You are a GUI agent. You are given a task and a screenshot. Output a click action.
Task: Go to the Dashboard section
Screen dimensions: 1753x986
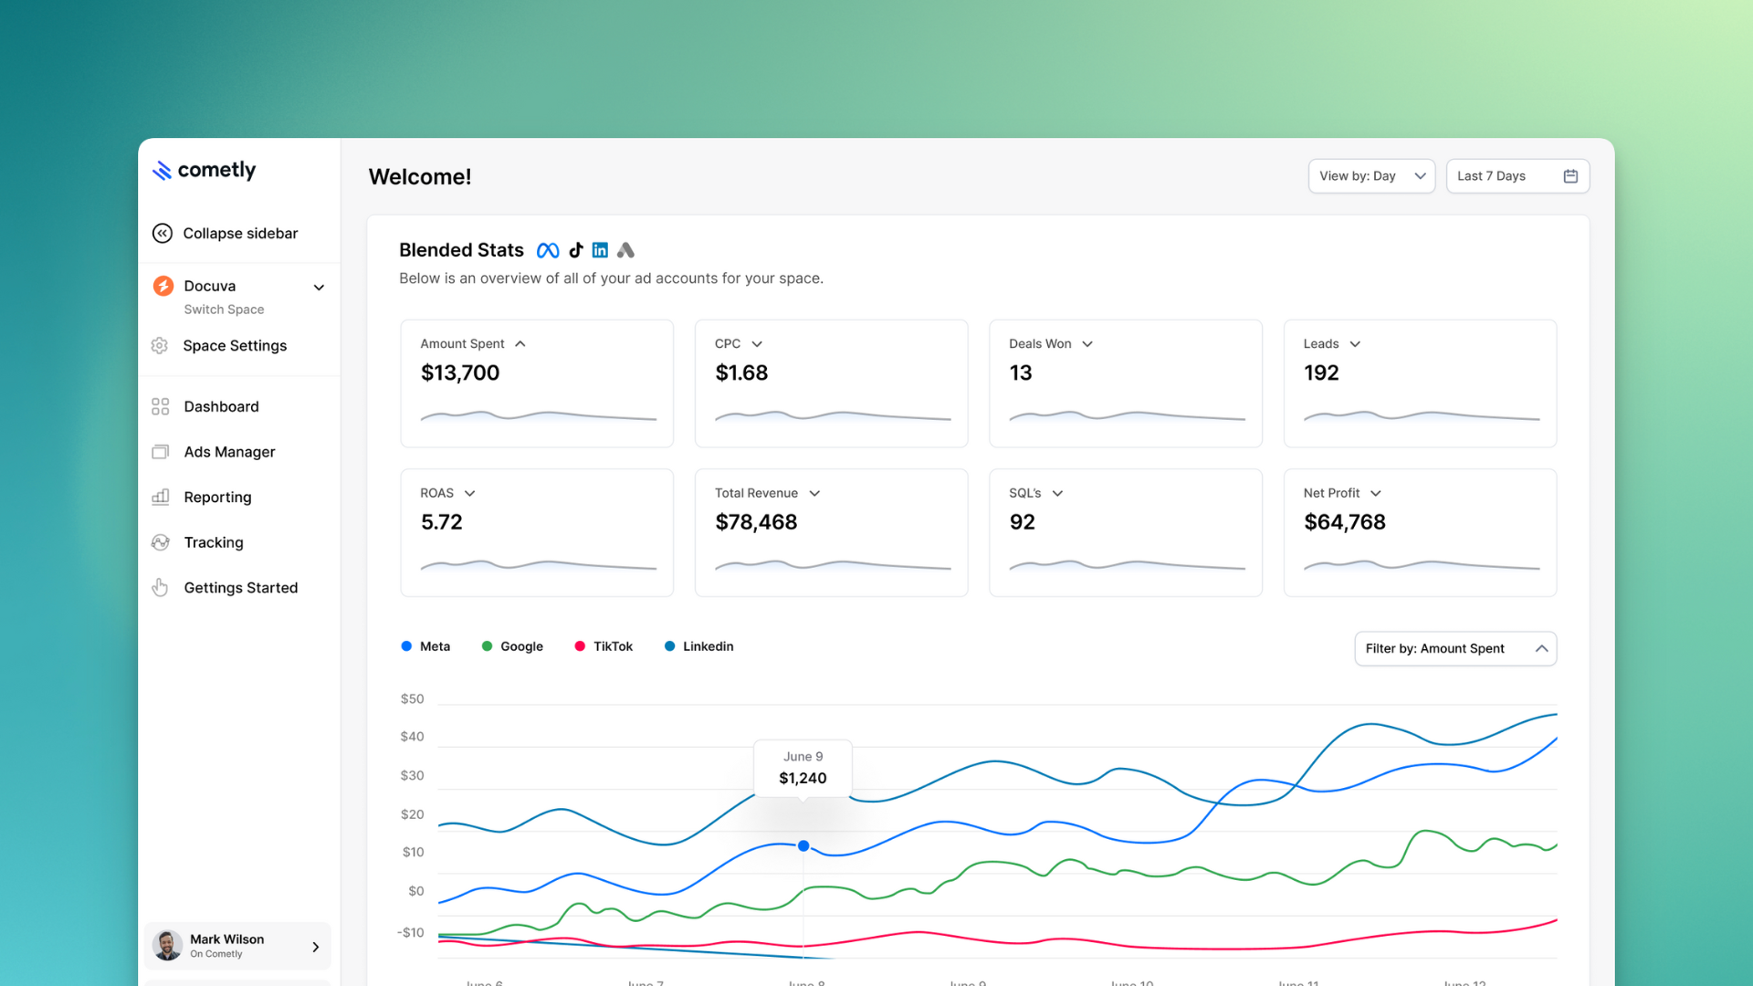[221, 406]
